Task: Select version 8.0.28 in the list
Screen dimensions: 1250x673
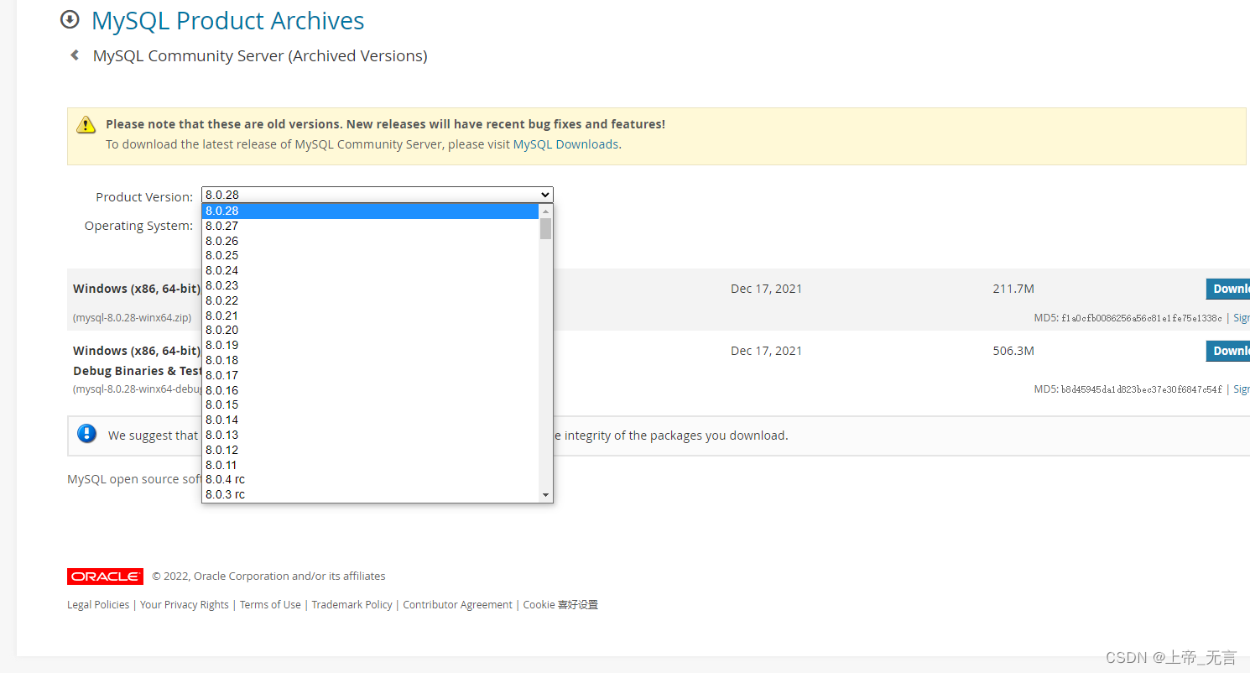Action: pyautogui.click(x=370, y=211)
